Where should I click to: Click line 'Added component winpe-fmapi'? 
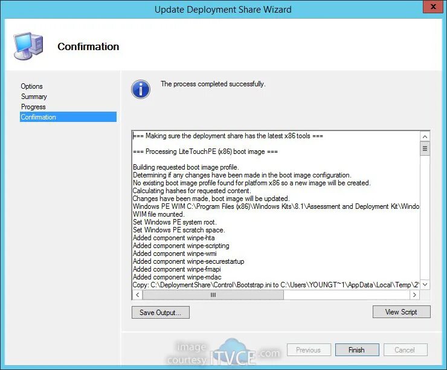click(177, 269)
